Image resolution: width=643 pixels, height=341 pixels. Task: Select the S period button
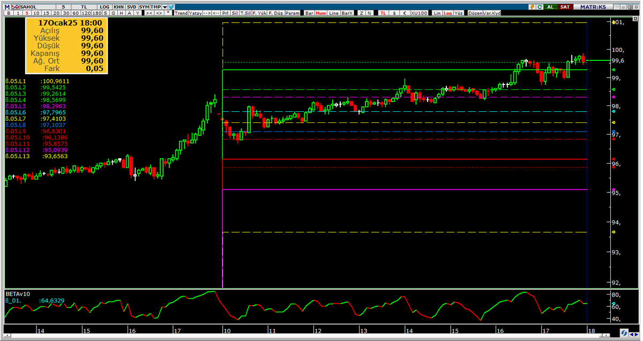point(105,13)
